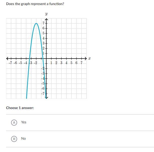Choose the "Yes" answer text
154x152 pixels.
[24, 122]
